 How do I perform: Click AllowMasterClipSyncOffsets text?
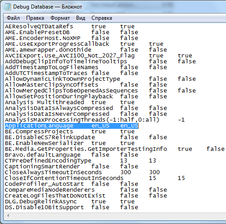pos(51,85)
